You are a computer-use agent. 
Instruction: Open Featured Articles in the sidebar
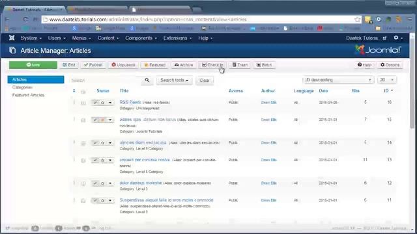point(28,95)
